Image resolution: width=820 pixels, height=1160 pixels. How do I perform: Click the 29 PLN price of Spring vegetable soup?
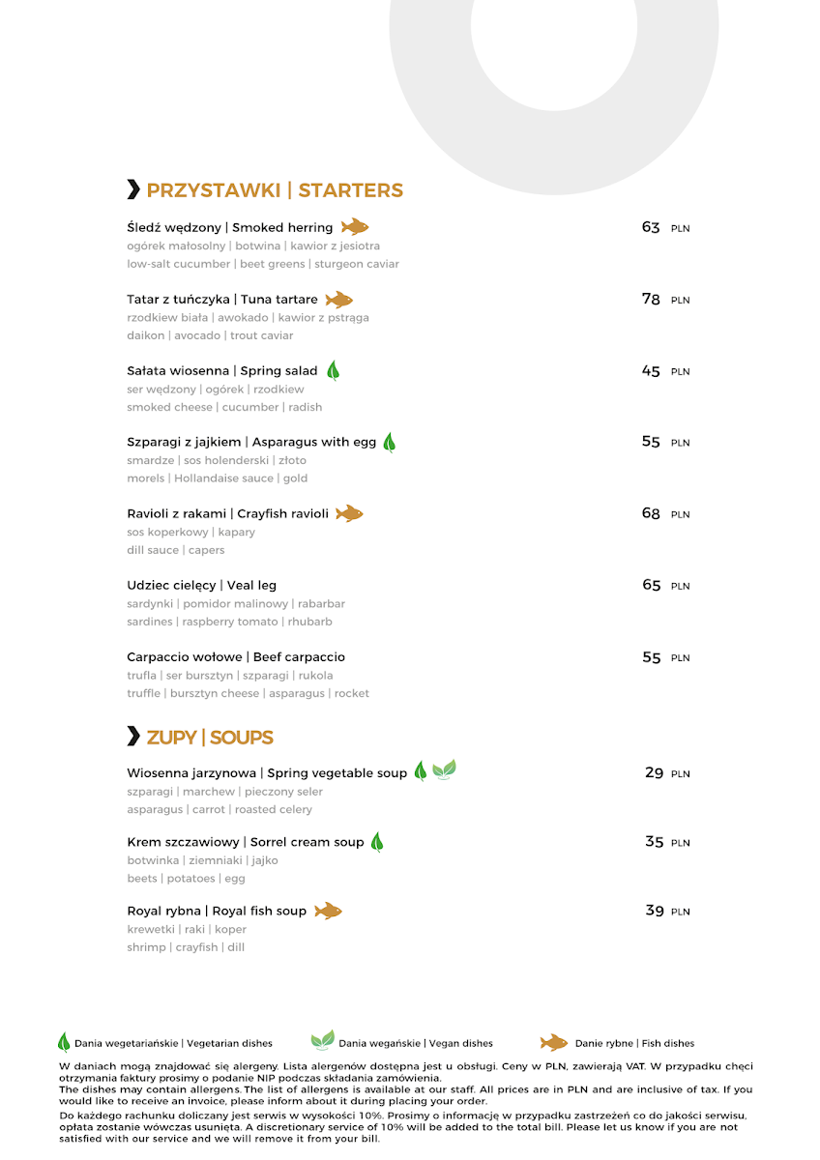(667, 773)
